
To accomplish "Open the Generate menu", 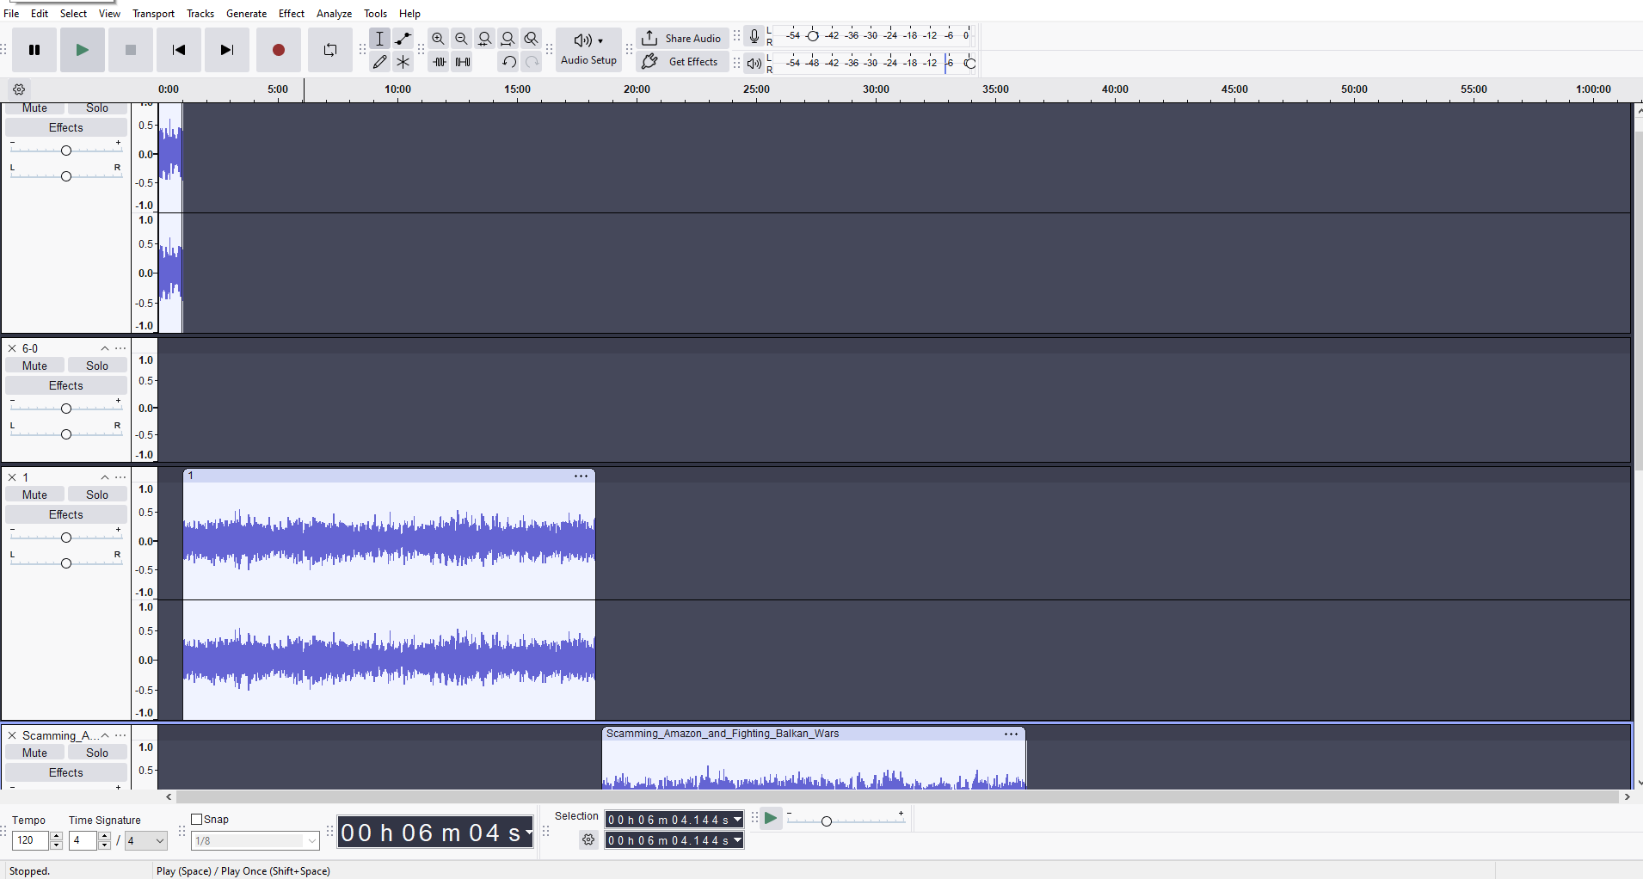I will (246, 14).
